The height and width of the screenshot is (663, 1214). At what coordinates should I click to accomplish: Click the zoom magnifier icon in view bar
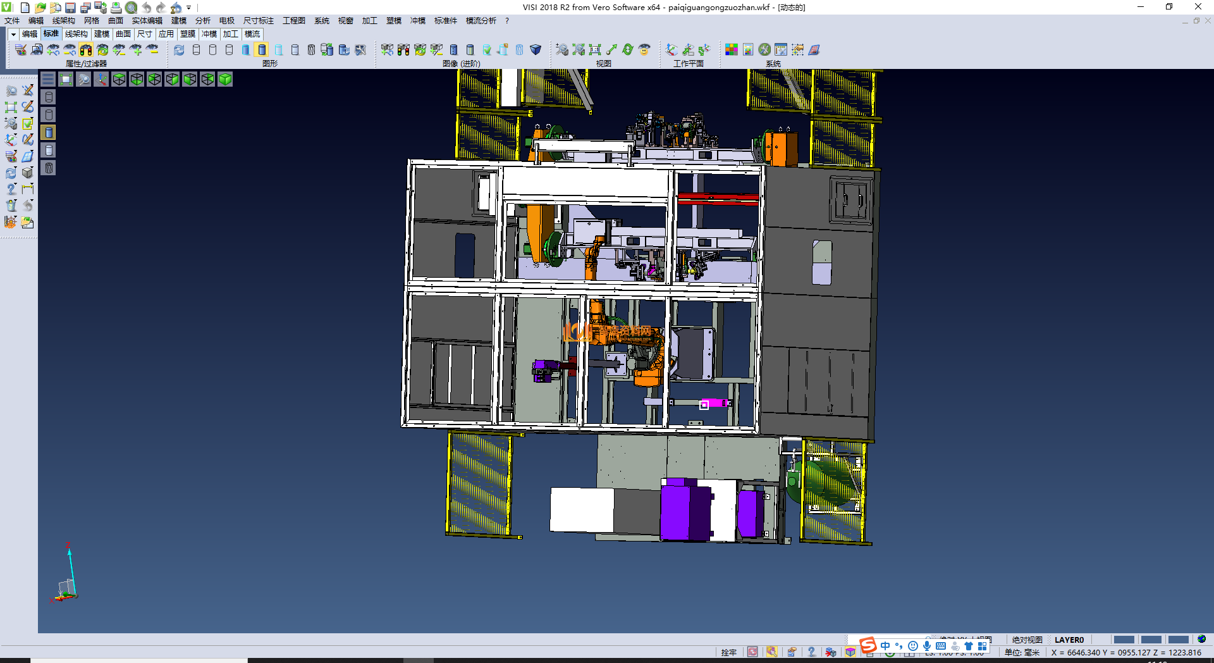83,79
